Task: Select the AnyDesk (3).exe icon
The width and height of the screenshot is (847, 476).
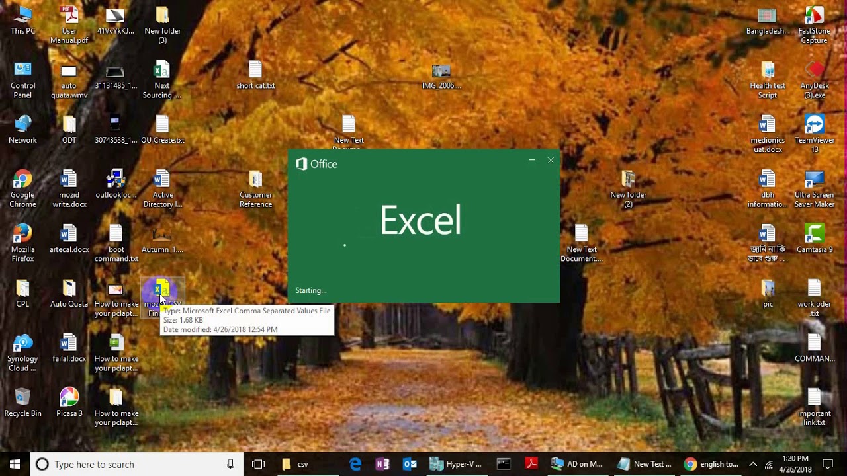Action: [x=815, y=80]
